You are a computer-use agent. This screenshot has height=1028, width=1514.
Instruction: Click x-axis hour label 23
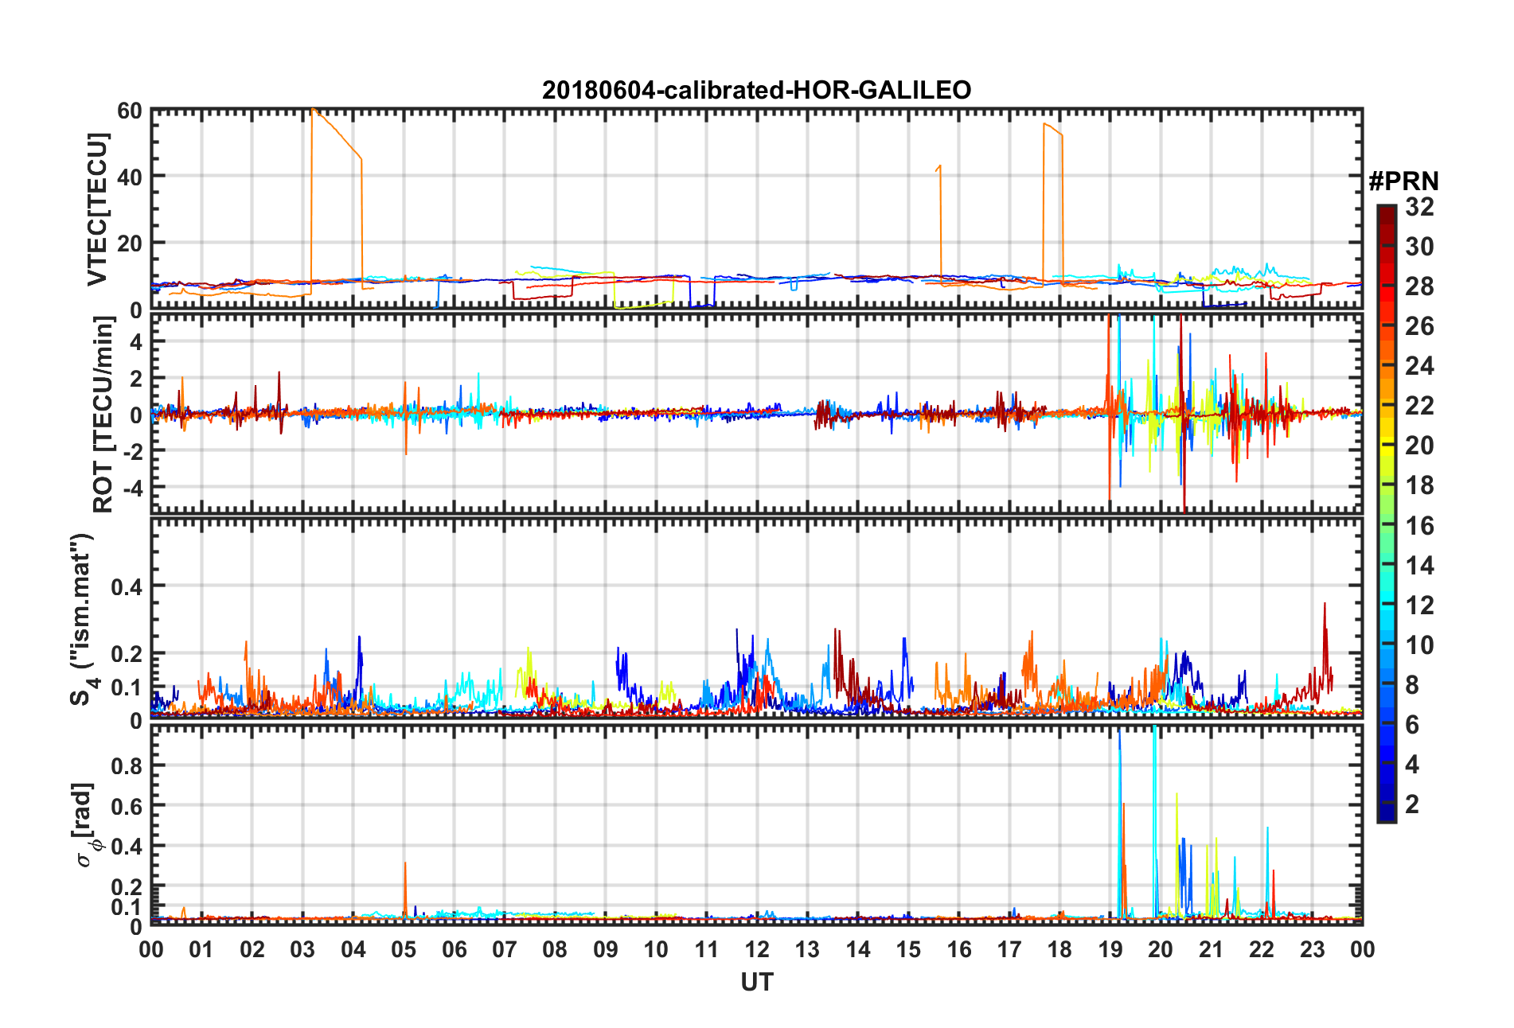click(x=1313, y=949)
